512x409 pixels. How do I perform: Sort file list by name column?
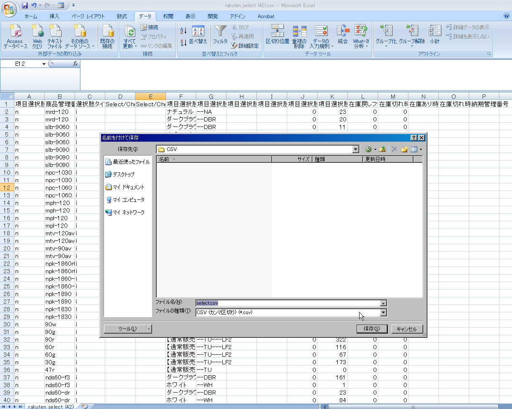[x=214, y=159]
